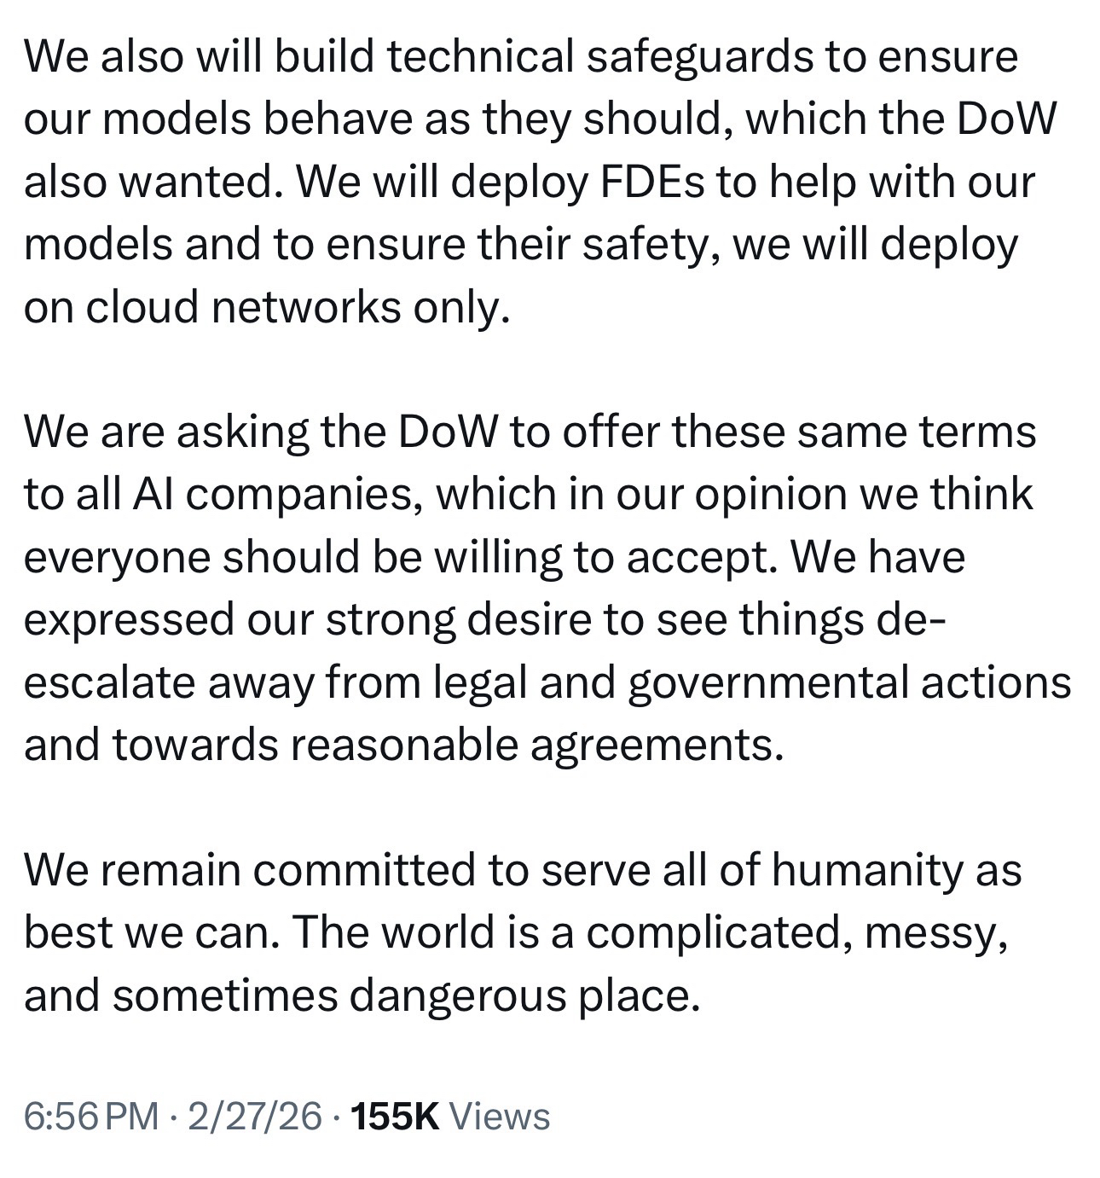Click the words "our models behave"
1100x1178 pixels.
[x=191, y=119]
